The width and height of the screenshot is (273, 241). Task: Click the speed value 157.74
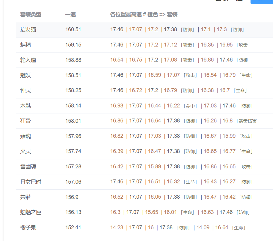point(73,151)
